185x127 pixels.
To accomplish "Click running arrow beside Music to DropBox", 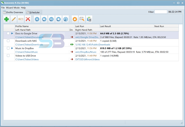I will point(12,48).
